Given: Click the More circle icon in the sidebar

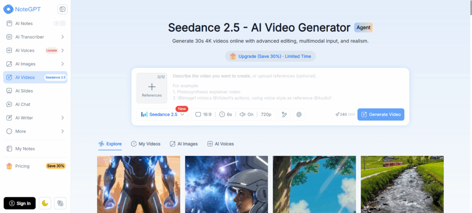Looking at the screenshot, I should pos(9,131).
